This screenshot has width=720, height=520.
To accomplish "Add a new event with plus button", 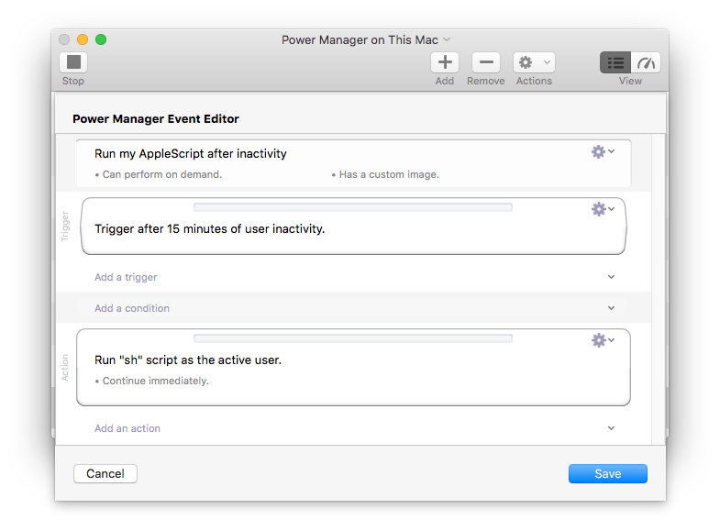I will (x=445, y=62).
